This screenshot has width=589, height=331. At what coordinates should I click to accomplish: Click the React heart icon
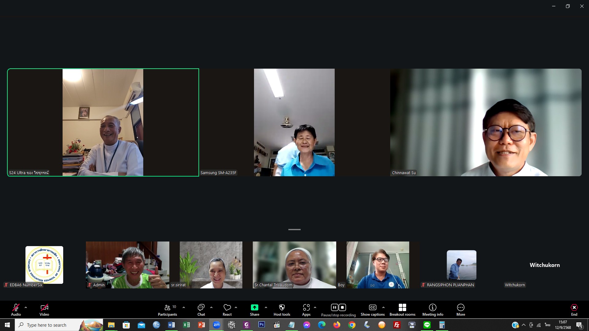(227, 307)
